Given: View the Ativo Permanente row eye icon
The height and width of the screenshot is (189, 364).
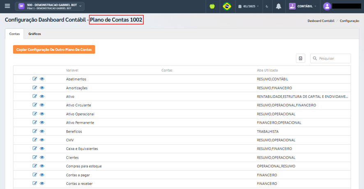Looking at the screenshot, I should [x=42, y=122].
